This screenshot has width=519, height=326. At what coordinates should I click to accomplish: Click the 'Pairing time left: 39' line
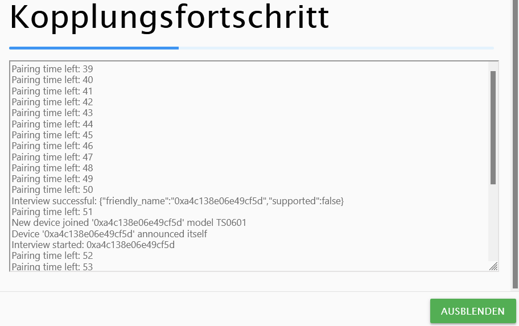(x=52, y=69)
